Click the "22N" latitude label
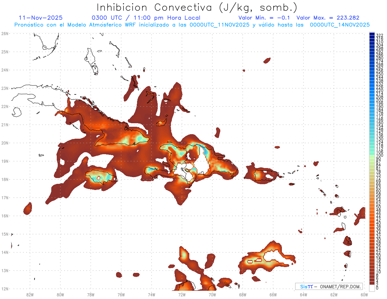 tap(5, 106)
